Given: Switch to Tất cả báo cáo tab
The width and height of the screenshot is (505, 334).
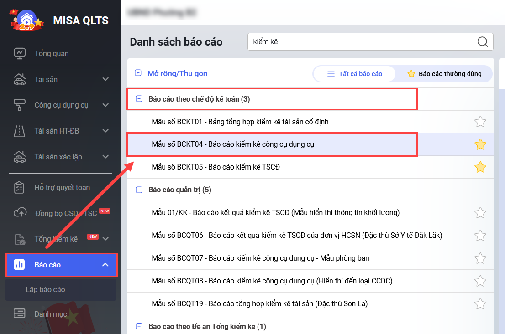Looking at the screenshot, I should pos(354,74).
